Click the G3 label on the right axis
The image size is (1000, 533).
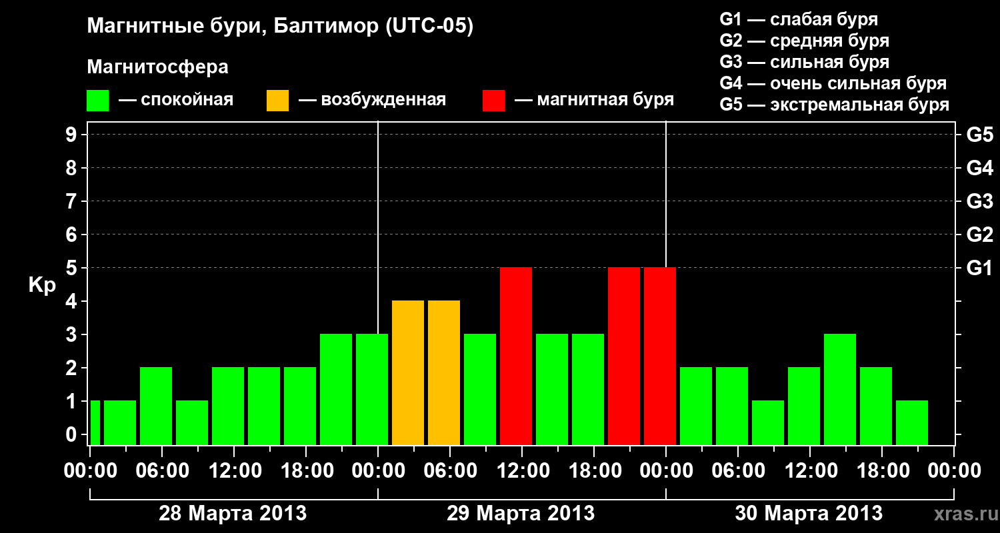(979, 201)
